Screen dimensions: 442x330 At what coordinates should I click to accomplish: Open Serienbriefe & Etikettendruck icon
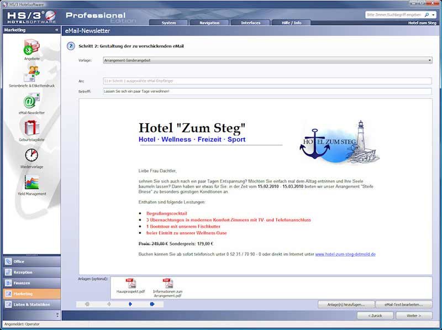[31, 73]
